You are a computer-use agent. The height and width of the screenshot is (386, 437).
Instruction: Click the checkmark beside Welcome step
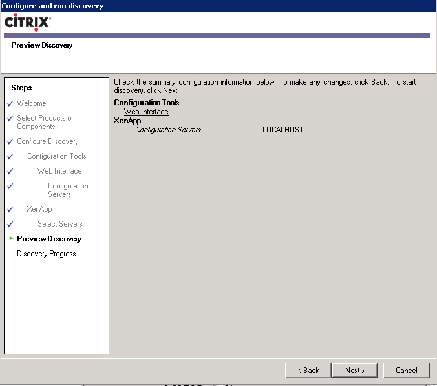(x=10, y=103)
